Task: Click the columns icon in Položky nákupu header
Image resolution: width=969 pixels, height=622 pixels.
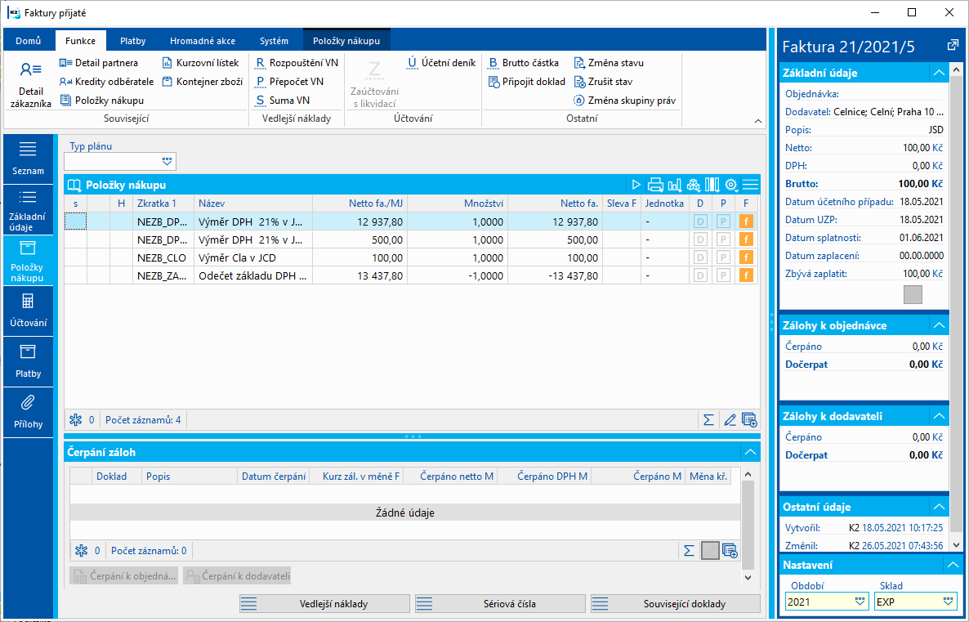Action: (712, 185)
